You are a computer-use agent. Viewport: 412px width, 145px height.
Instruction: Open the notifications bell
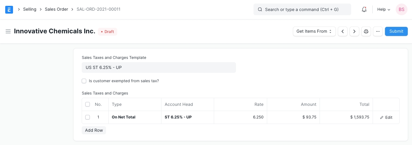[364, 9]
